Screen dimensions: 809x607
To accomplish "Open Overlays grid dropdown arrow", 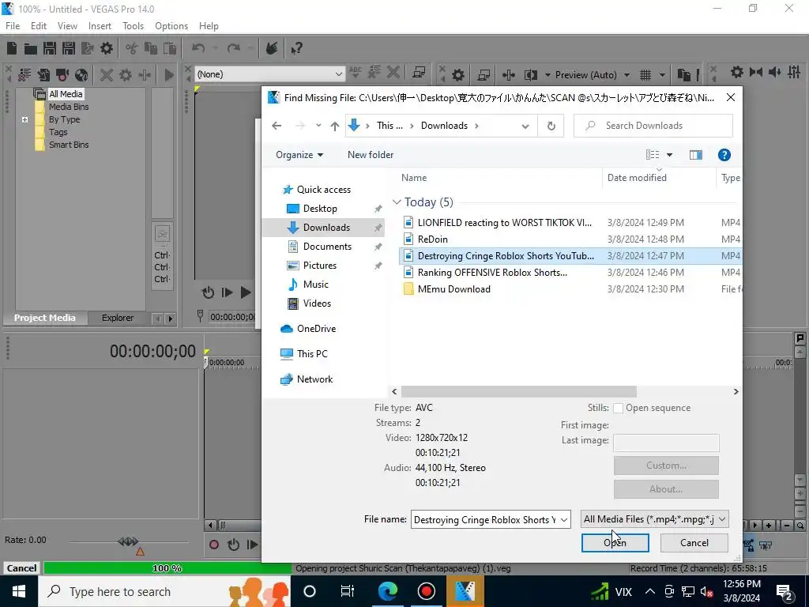I will pos(662,75).
